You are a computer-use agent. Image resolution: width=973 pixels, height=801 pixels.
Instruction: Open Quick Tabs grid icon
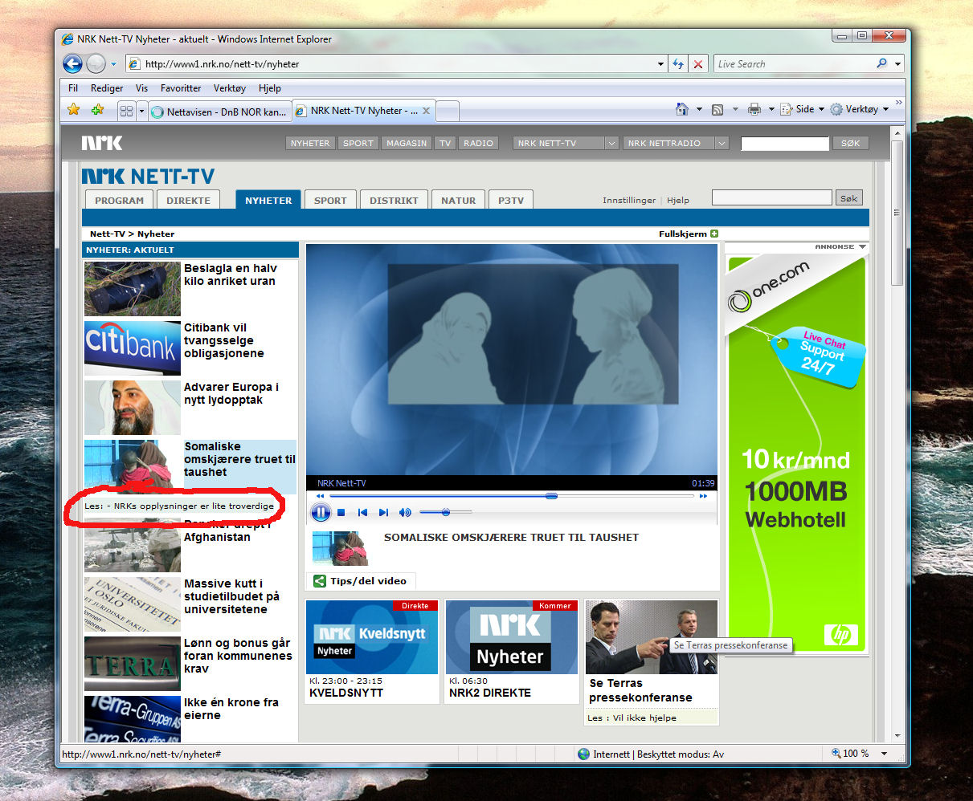126,111
